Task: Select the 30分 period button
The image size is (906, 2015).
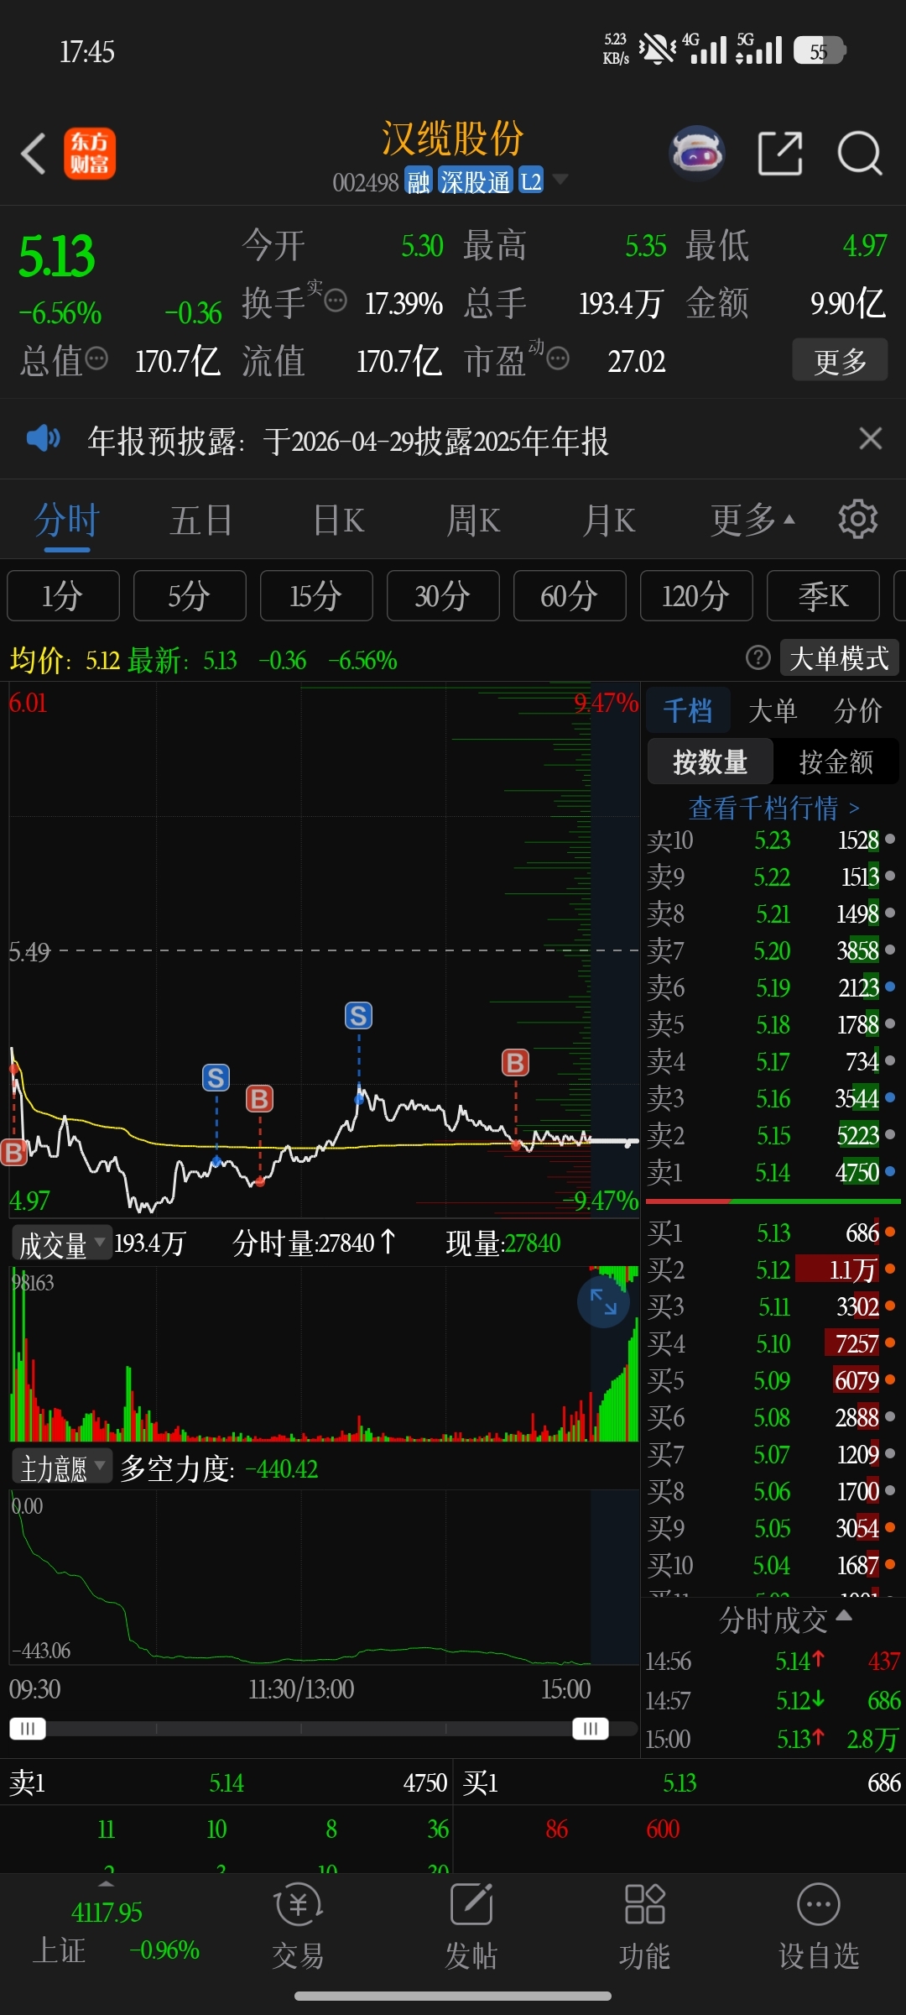Action: (x=443, y=595)
